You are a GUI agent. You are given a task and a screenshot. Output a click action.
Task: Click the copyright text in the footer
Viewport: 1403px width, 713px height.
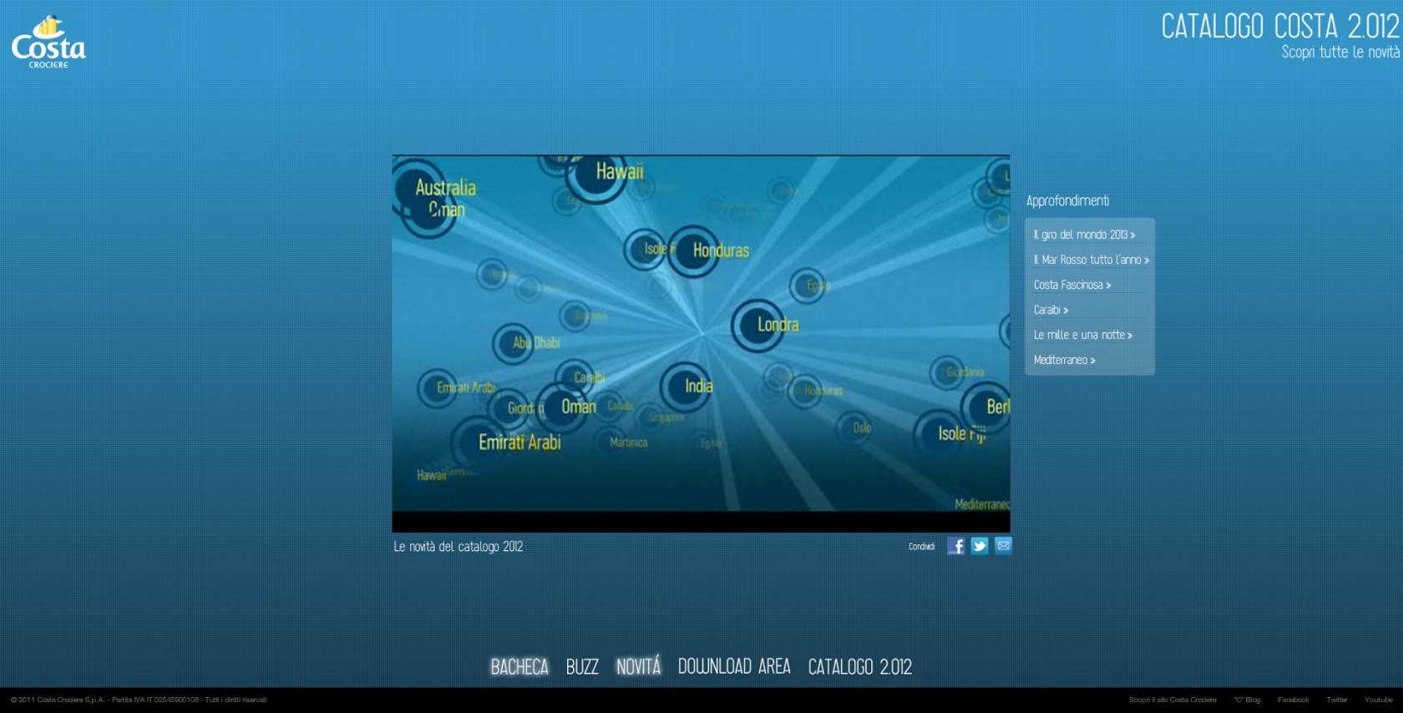point(139,700)
